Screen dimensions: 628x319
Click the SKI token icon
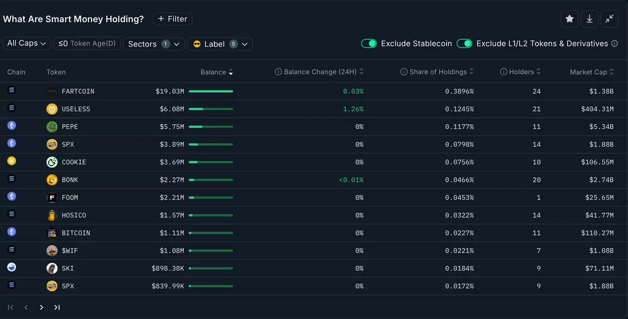coord(52,268)
